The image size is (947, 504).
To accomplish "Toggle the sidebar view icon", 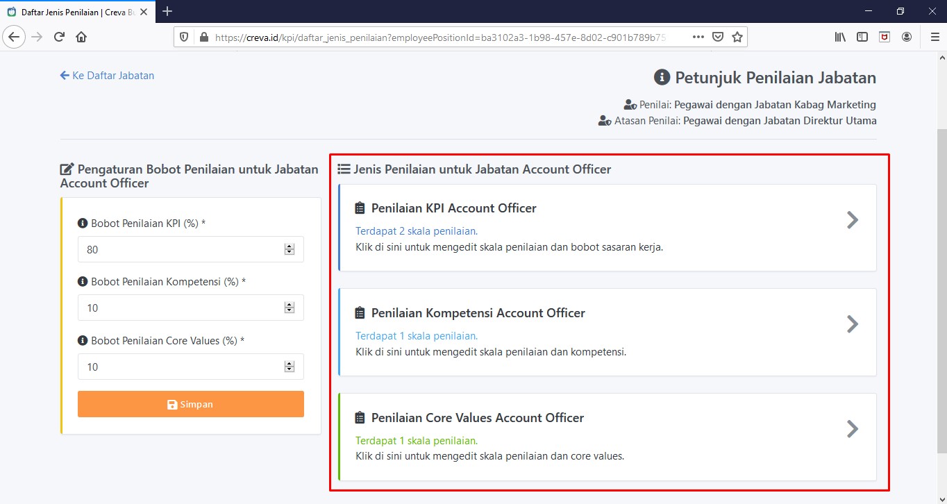I will pyautogui.click(x=862, y=37).
